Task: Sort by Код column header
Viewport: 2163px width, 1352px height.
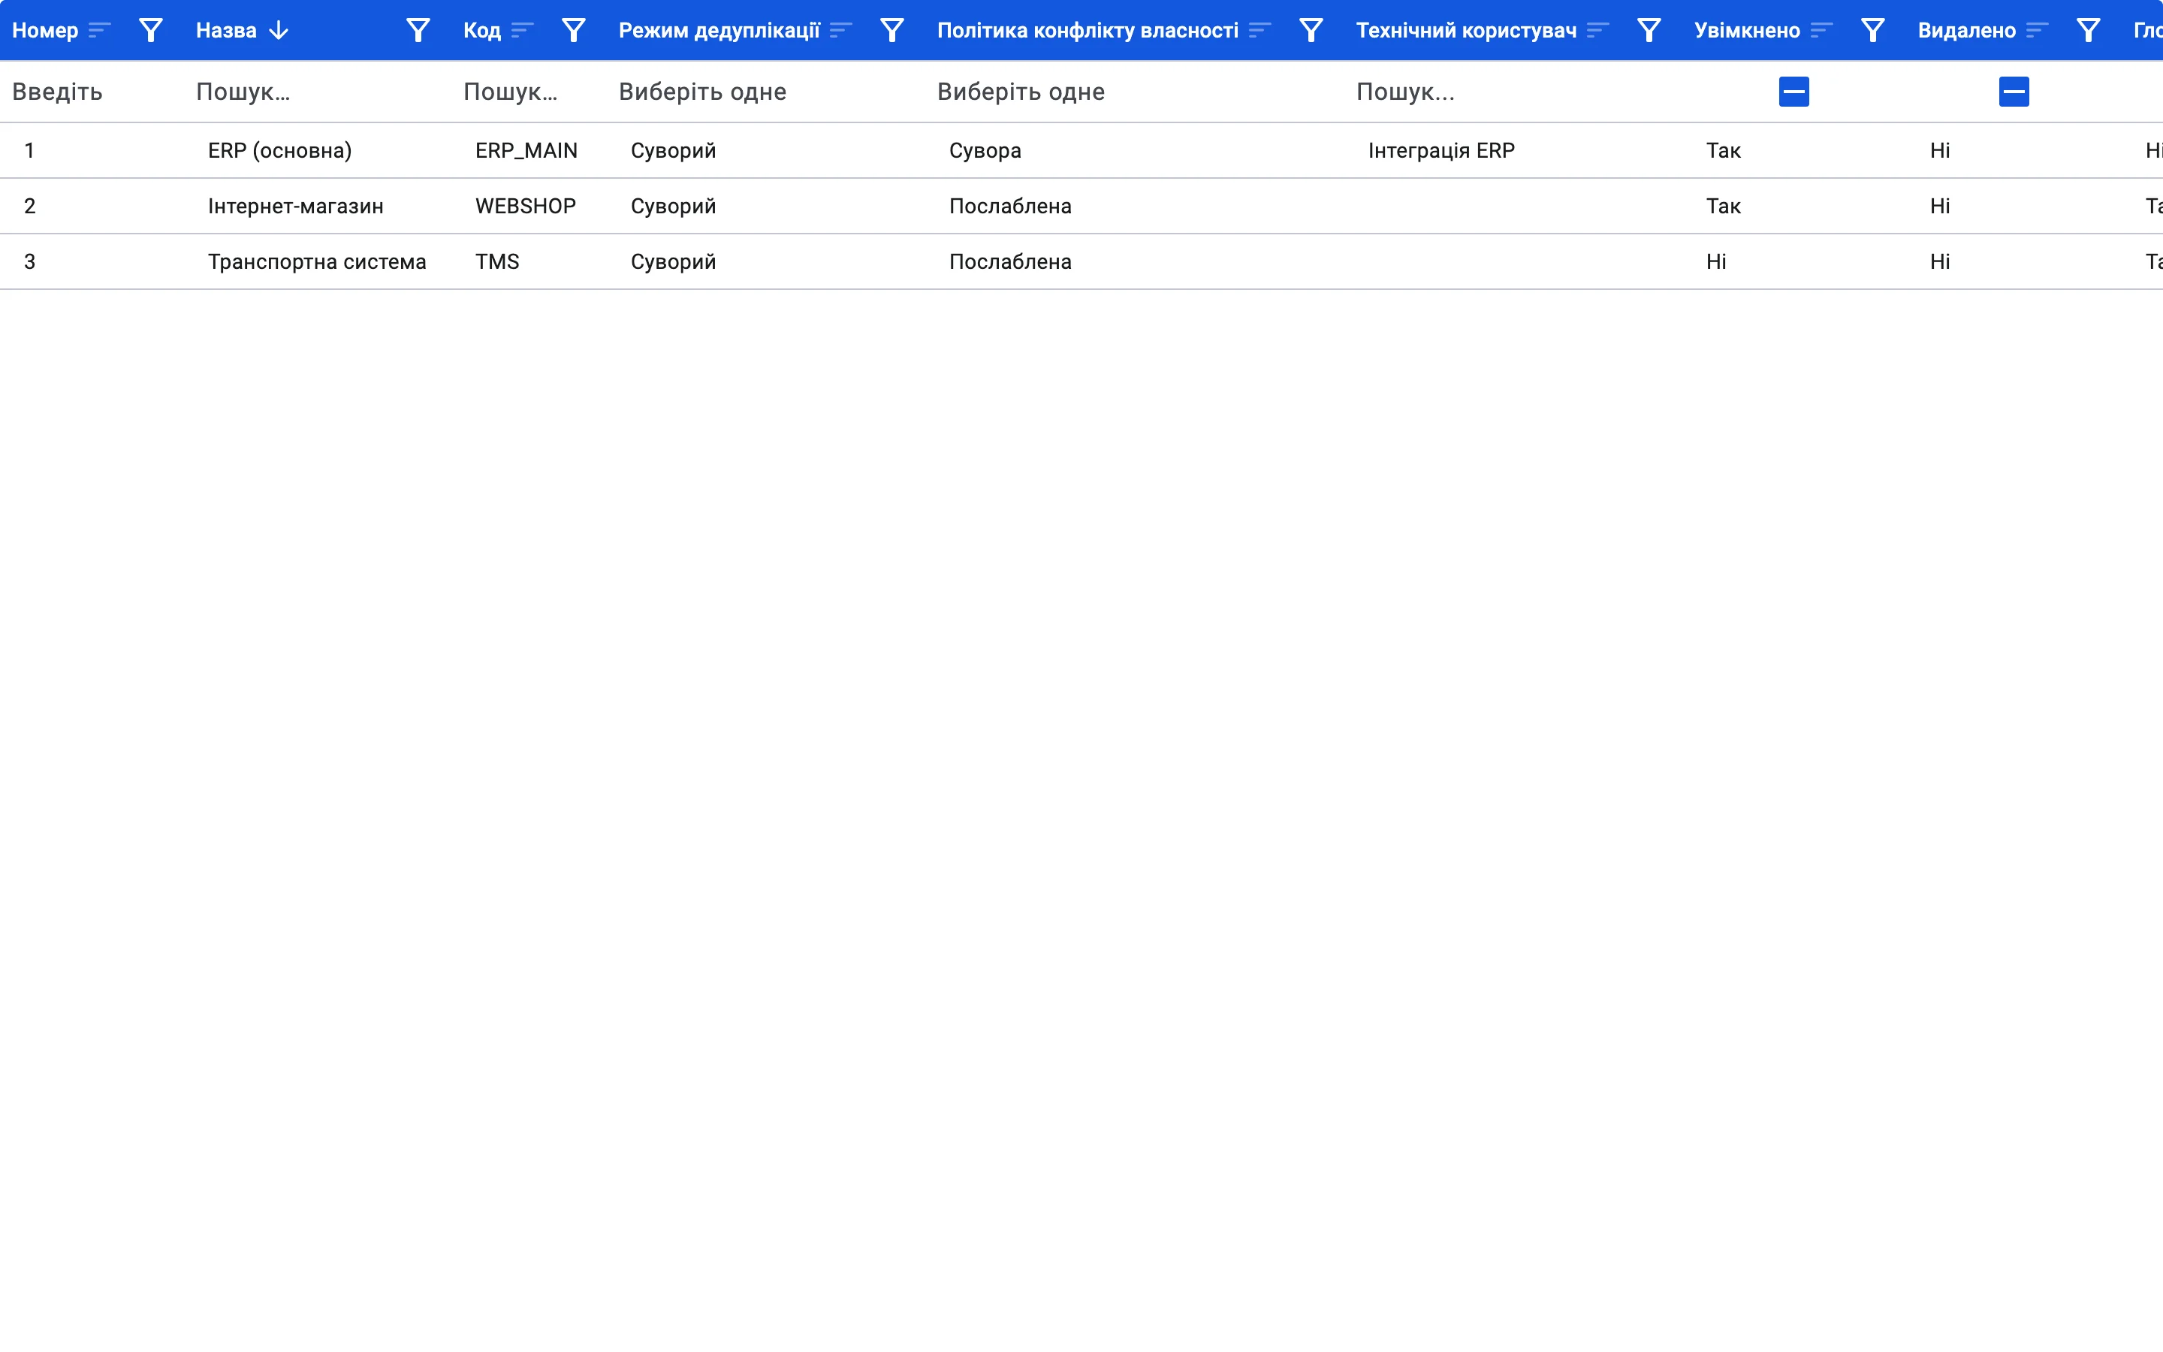Action: coord(481,30)
